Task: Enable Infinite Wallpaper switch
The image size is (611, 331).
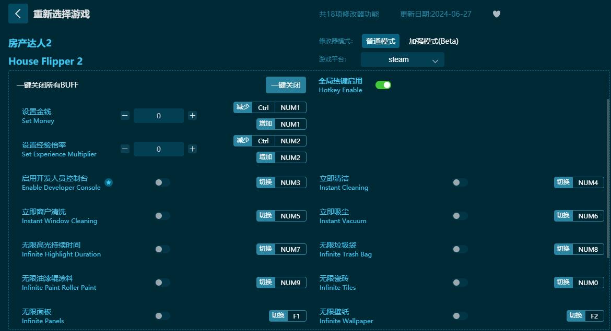Action: 460,316
